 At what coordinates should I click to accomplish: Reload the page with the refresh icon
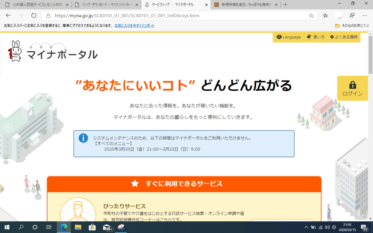[x=34, y=15]
